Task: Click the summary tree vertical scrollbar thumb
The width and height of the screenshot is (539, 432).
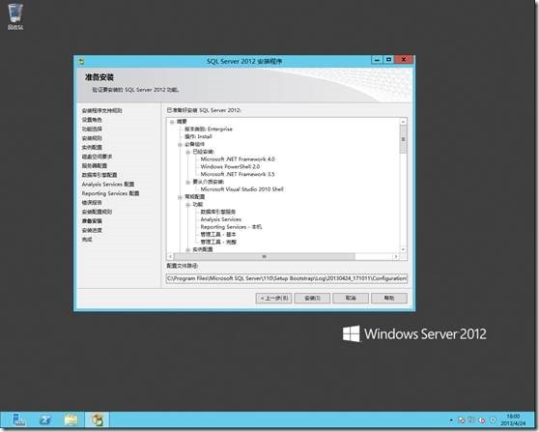Action: (x=403, y=139)
